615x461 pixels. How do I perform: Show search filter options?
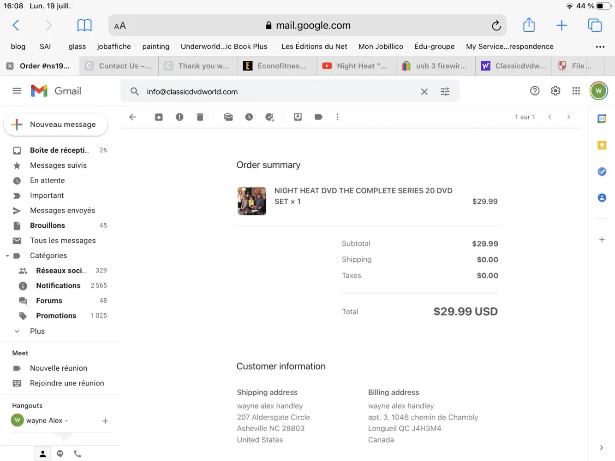pyautogui.click(x=445, y=92)
